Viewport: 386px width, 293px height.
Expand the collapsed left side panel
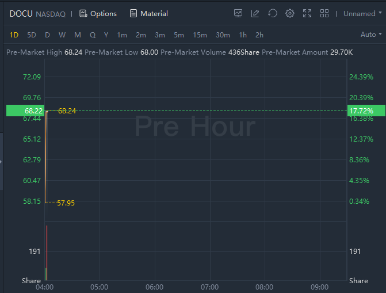(1, 162)
